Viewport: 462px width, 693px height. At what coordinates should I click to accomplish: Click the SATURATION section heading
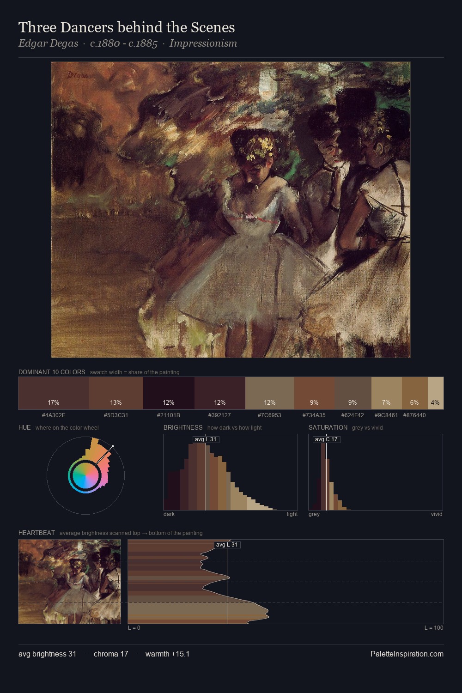(328, 427)
